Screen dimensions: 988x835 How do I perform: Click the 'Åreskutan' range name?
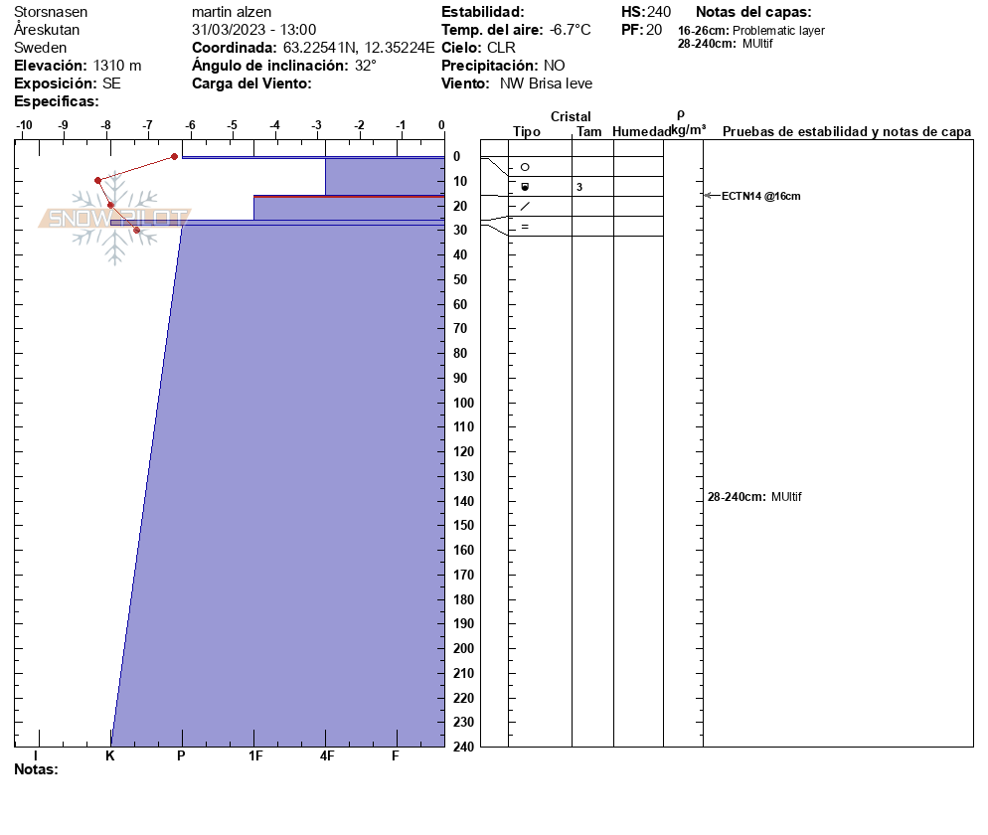pyautogui.click(x=47, y=30)
